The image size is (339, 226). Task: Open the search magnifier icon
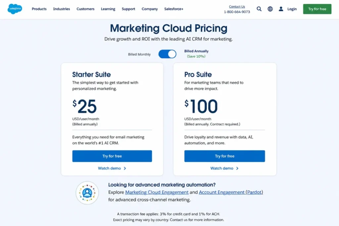(x=259, y=9)
